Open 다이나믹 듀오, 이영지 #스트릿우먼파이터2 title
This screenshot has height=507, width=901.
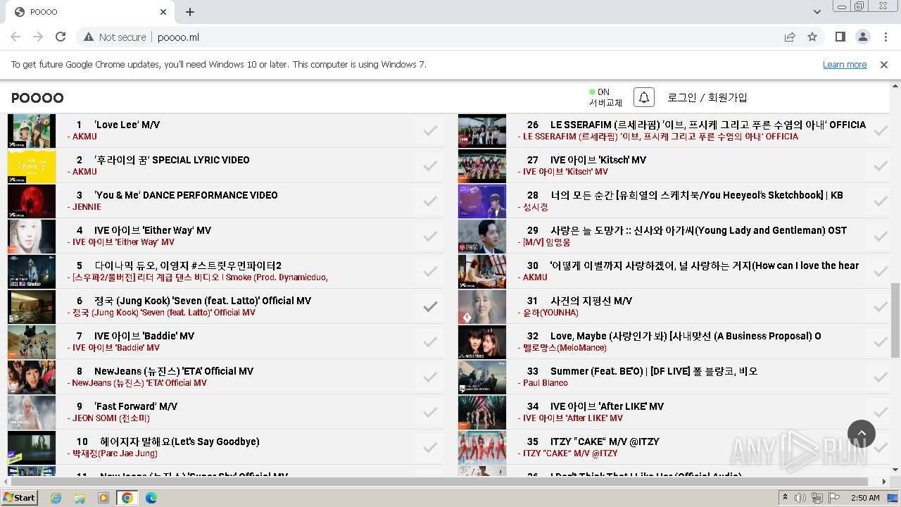188,265
